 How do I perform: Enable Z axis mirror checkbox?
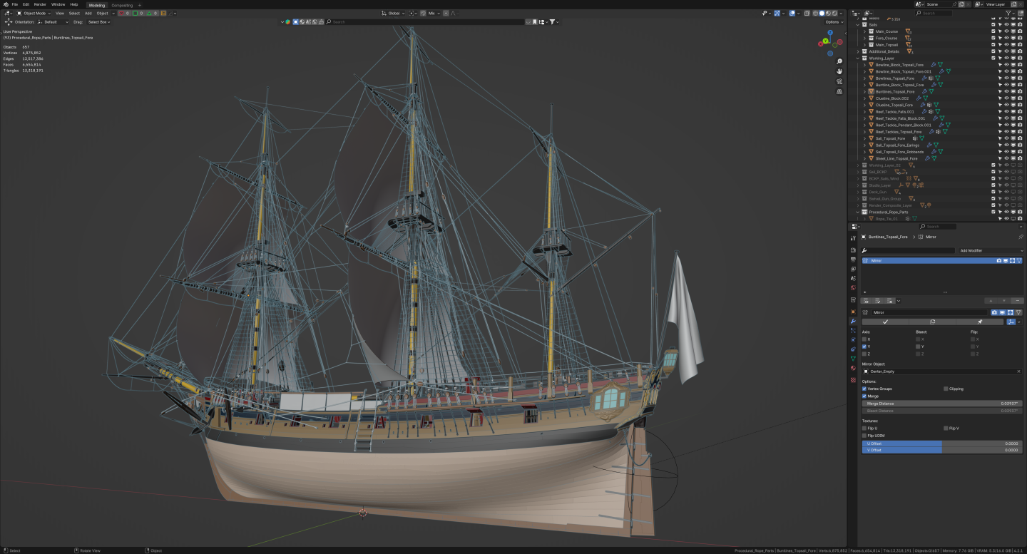(864, 354)
